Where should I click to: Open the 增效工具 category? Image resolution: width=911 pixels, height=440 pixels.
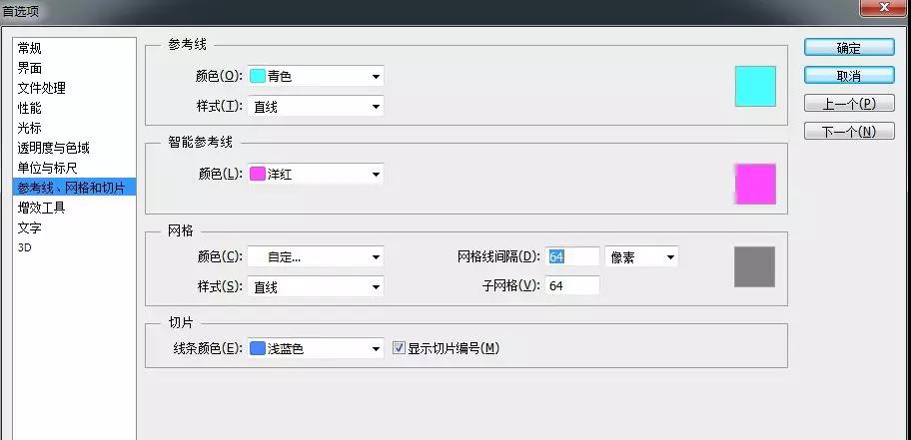click(x=74, y=208)
